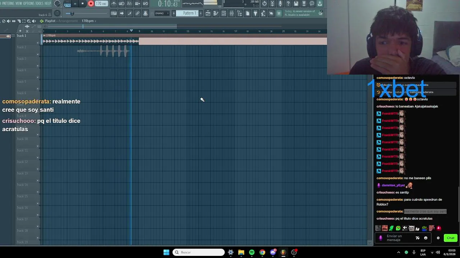Open the Mixer view icon
The height and width of the screenshot is (258, 460).
[231, 13]
